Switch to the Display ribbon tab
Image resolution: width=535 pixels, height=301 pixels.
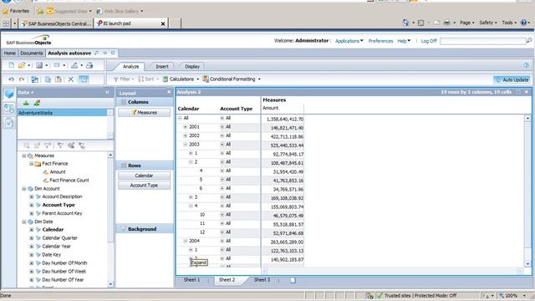pos(192,67)
